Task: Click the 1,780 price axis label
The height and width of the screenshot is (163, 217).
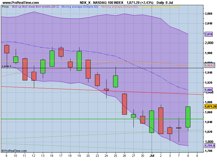Action: click(209, 151)
